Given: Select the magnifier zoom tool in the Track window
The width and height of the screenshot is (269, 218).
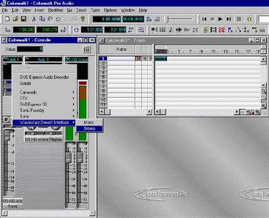Looking at the screenshot, I should click(263, 91).
